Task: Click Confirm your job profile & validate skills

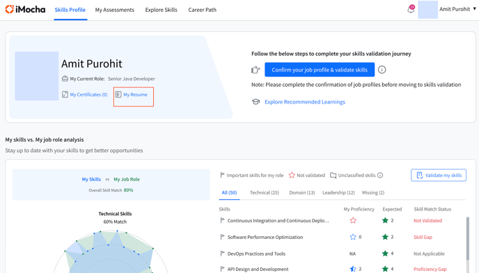Action: point(320,69)
